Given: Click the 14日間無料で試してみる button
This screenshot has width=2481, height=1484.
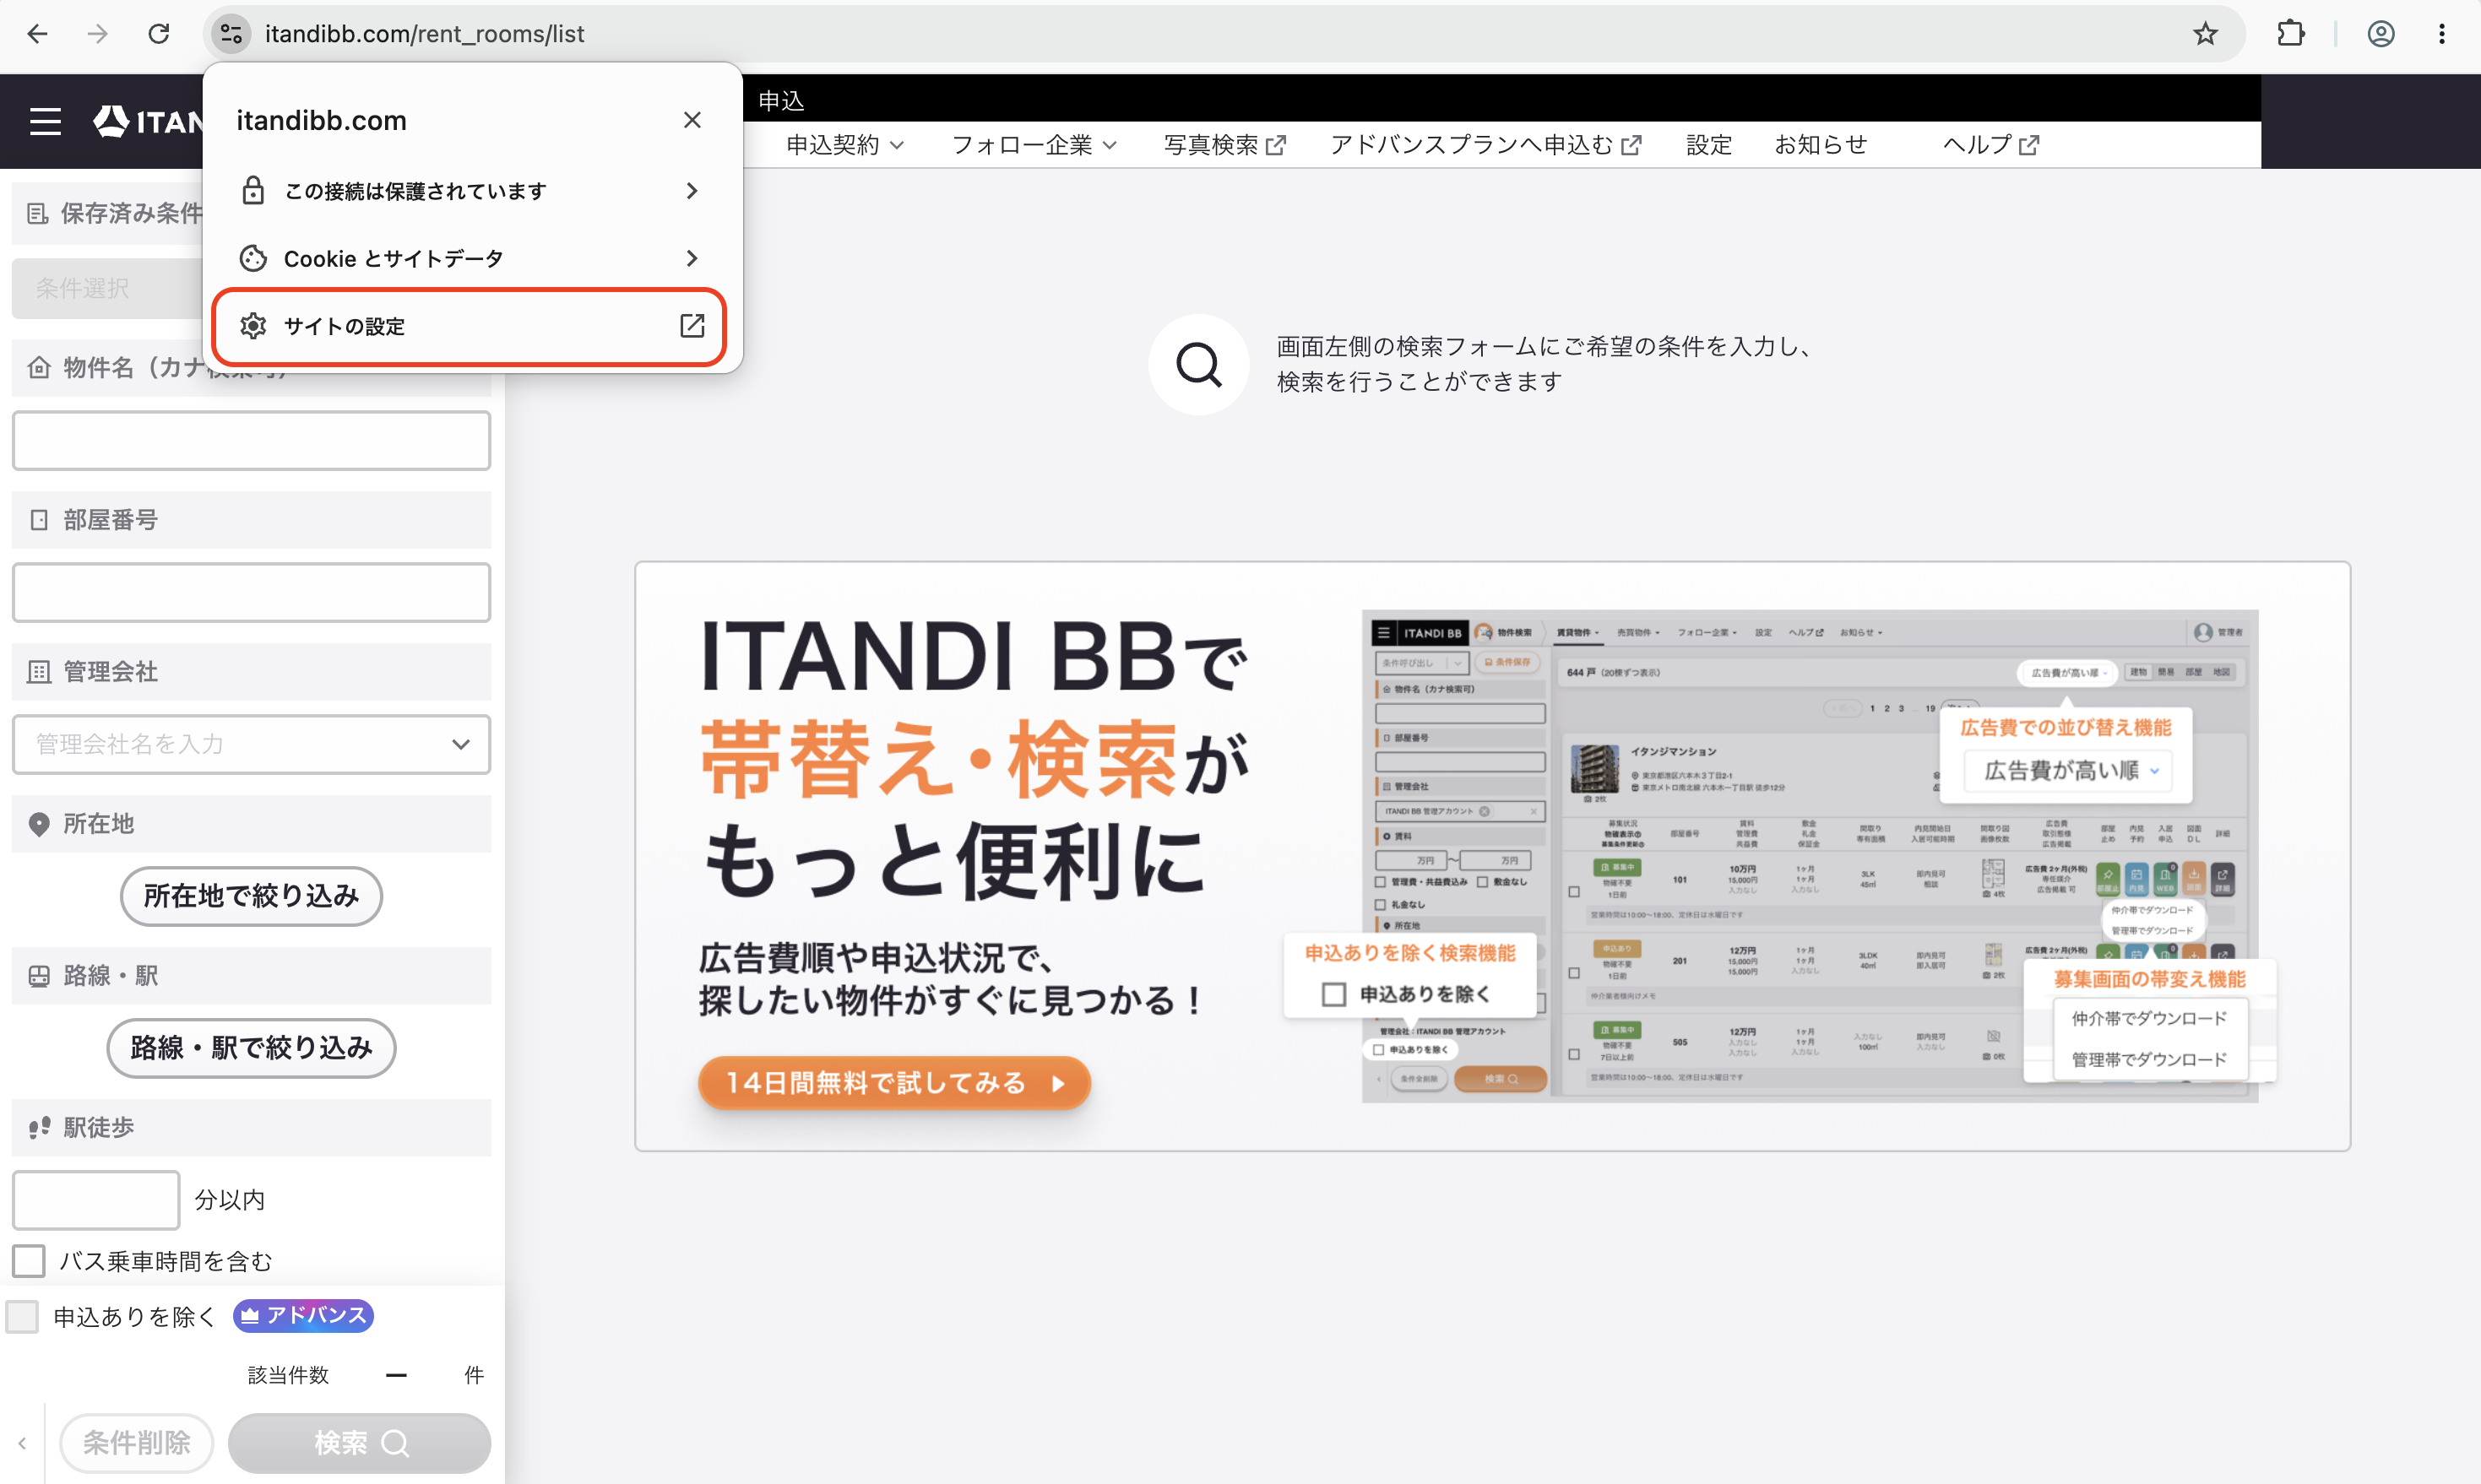Looking at the screenshot, I should [x=893, y=1083].
